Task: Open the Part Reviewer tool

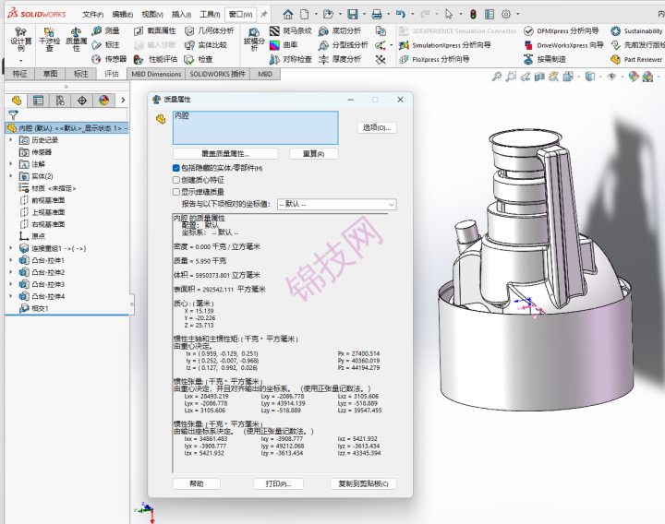Action: click(x=636, y=59)
